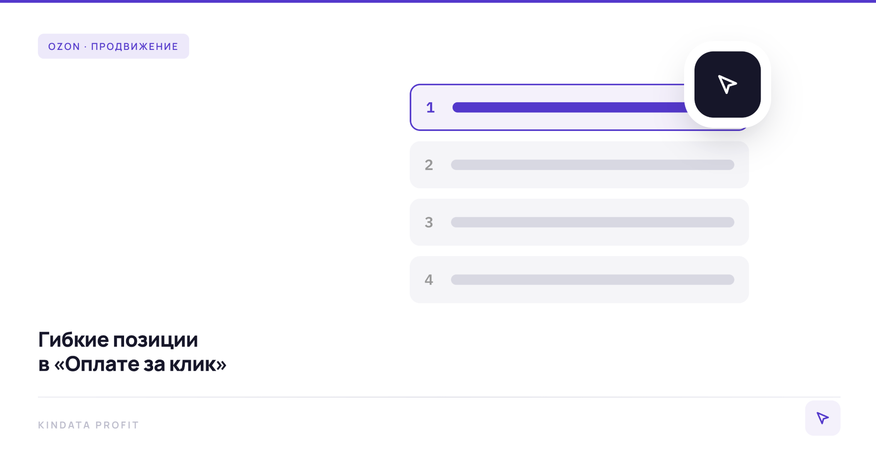The width and height of the screenshot is (876, 459).
Task: Click the gray bar in row 2
Action: point(592,165)
